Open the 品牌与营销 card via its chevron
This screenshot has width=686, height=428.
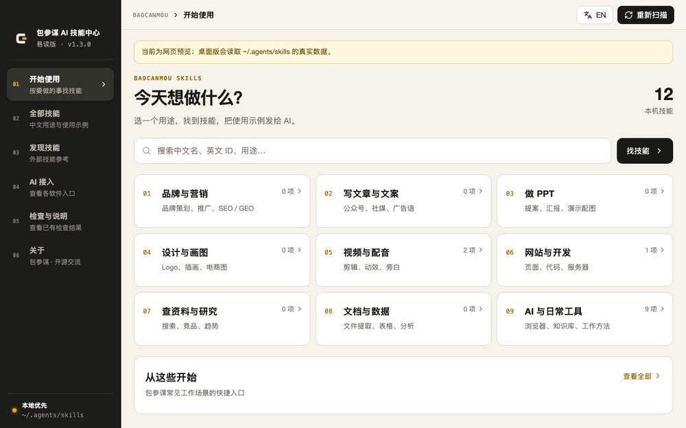click(300, 191)
